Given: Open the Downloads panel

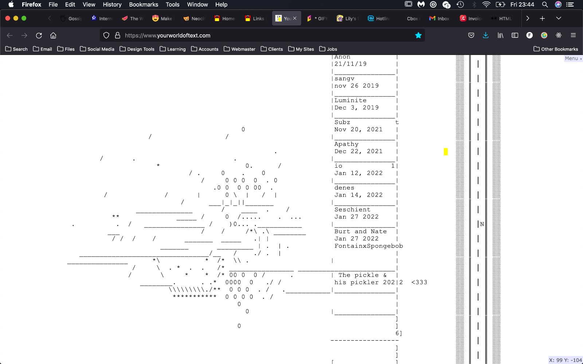Looking at the screenshot, I should click(486, 35).
